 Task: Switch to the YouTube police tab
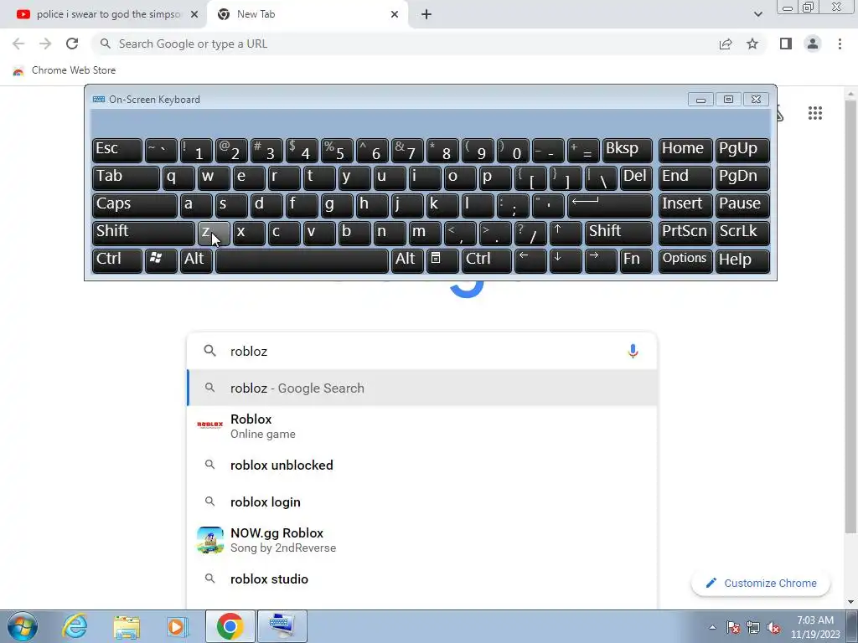(x=104, y=15)
